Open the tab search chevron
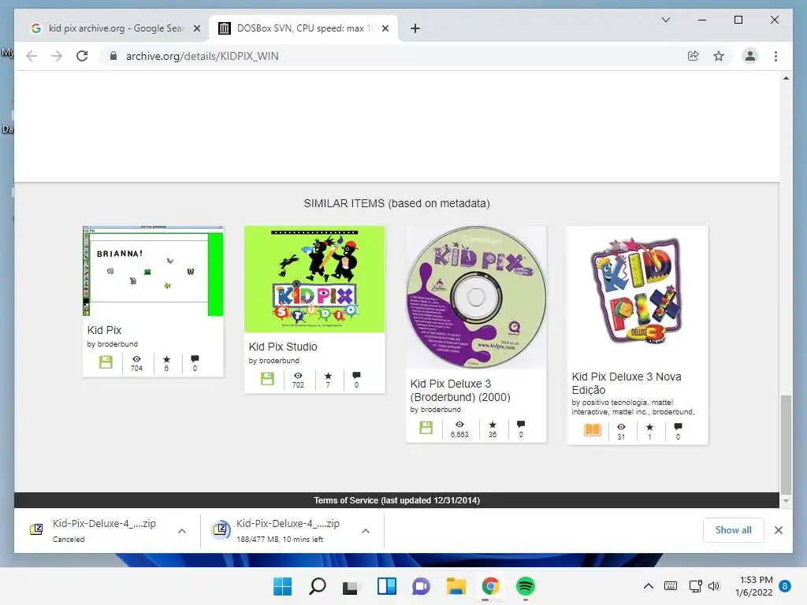Viewport: 807px width, 605px height. coord(665,20)
